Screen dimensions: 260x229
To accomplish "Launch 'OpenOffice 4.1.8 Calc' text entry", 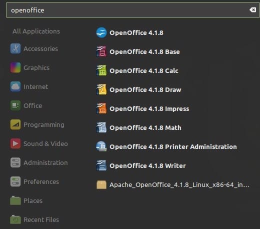I will 144,70.
